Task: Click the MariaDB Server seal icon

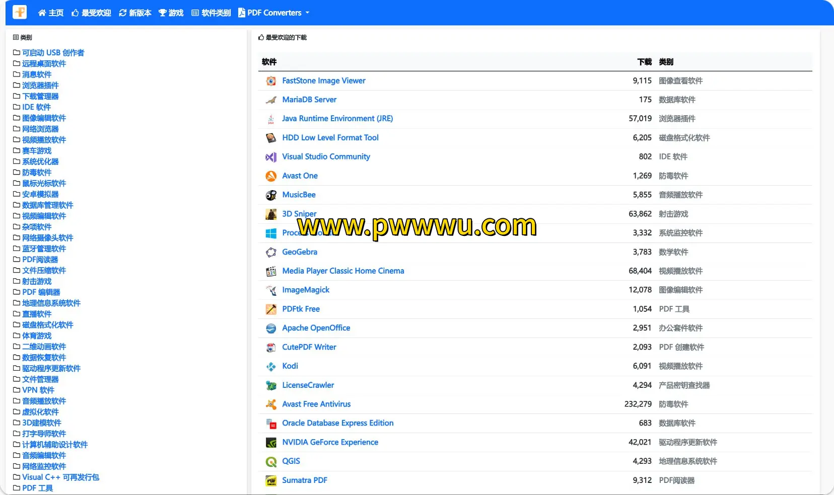Action: (271, 100)
